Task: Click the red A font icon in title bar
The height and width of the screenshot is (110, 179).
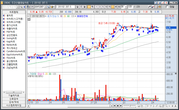Action: (163, 3)
